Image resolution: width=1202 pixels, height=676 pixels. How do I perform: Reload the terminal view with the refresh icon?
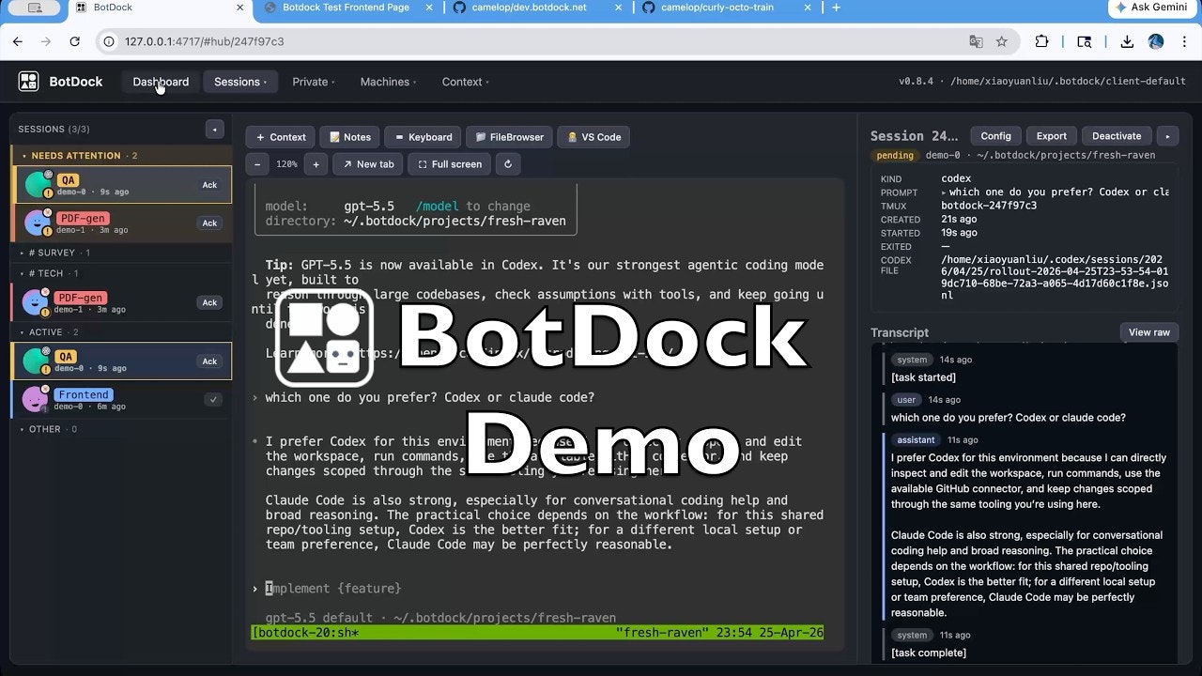[508, 164]
